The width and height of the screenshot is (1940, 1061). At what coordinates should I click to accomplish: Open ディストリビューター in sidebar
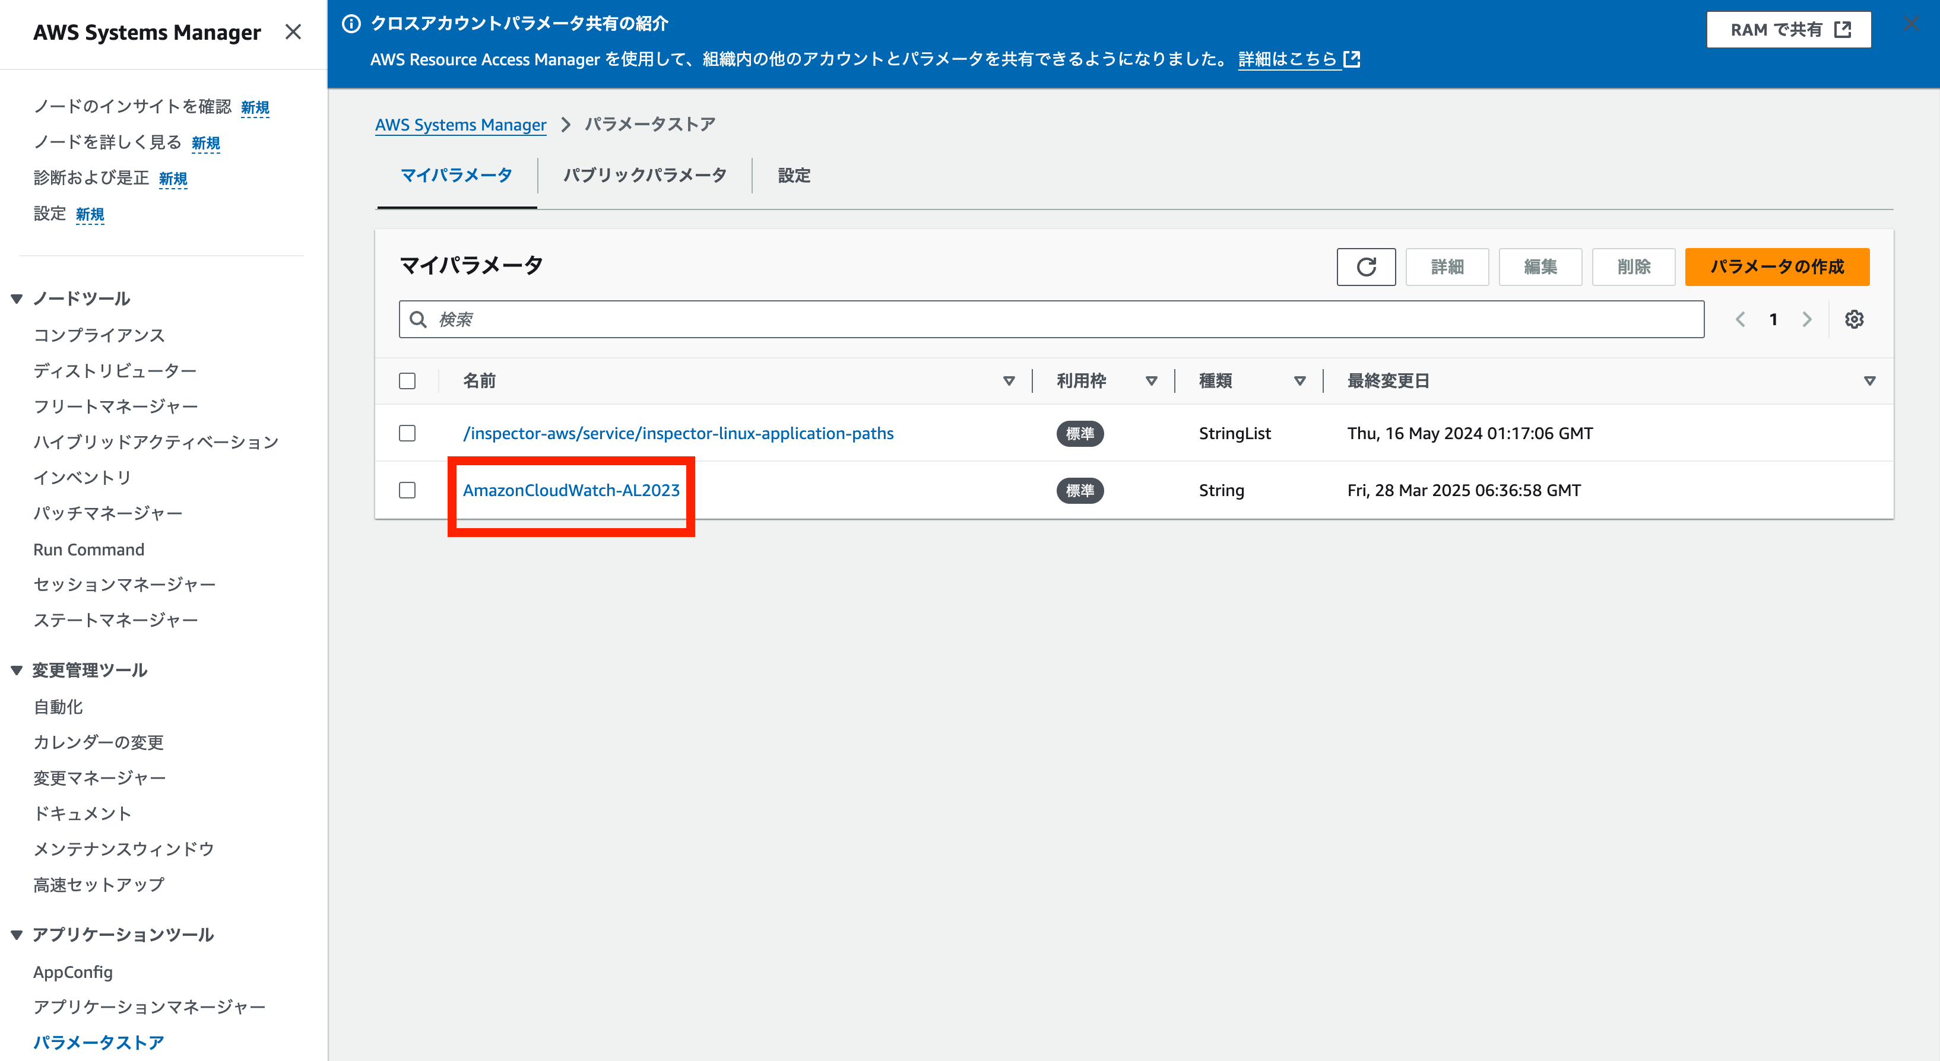(x=115, y=370)
